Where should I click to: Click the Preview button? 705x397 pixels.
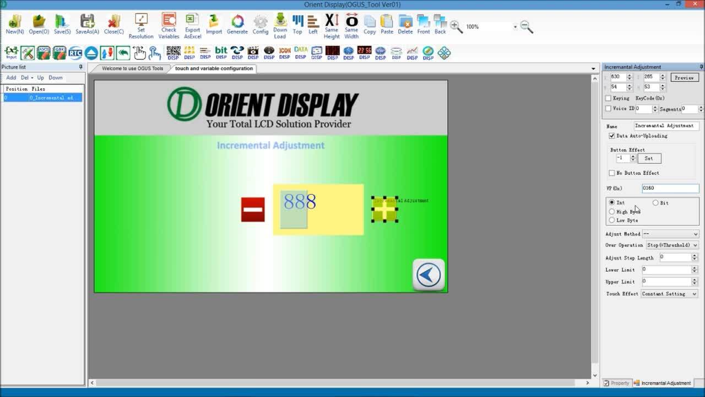pos(684,78)
